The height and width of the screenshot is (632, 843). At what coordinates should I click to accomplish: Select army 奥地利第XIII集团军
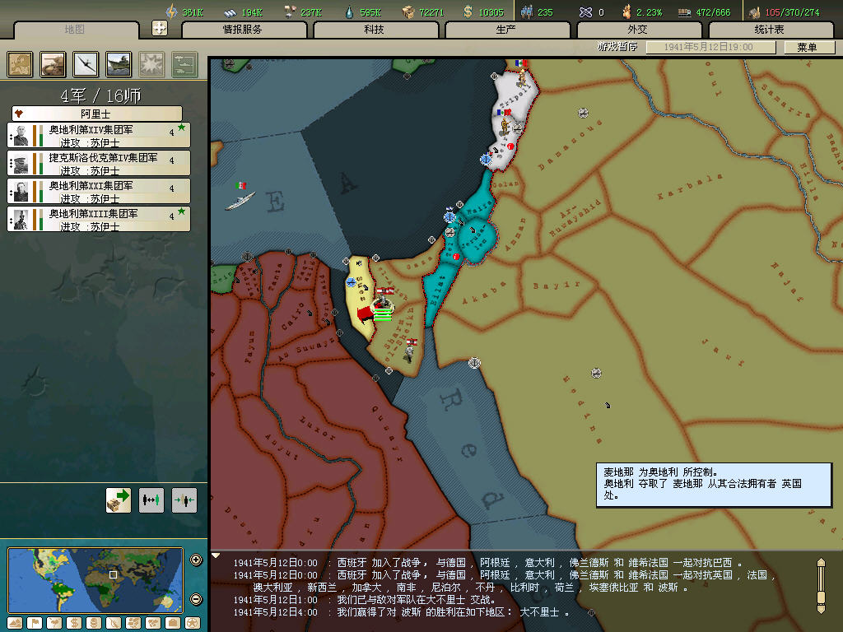coord(99,219)
